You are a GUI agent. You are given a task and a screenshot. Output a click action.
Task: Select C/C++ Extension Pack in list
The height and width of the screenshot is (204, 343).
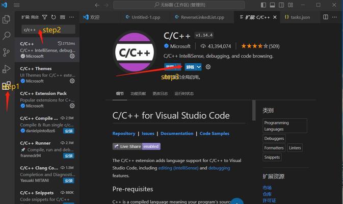coord(47,99)
